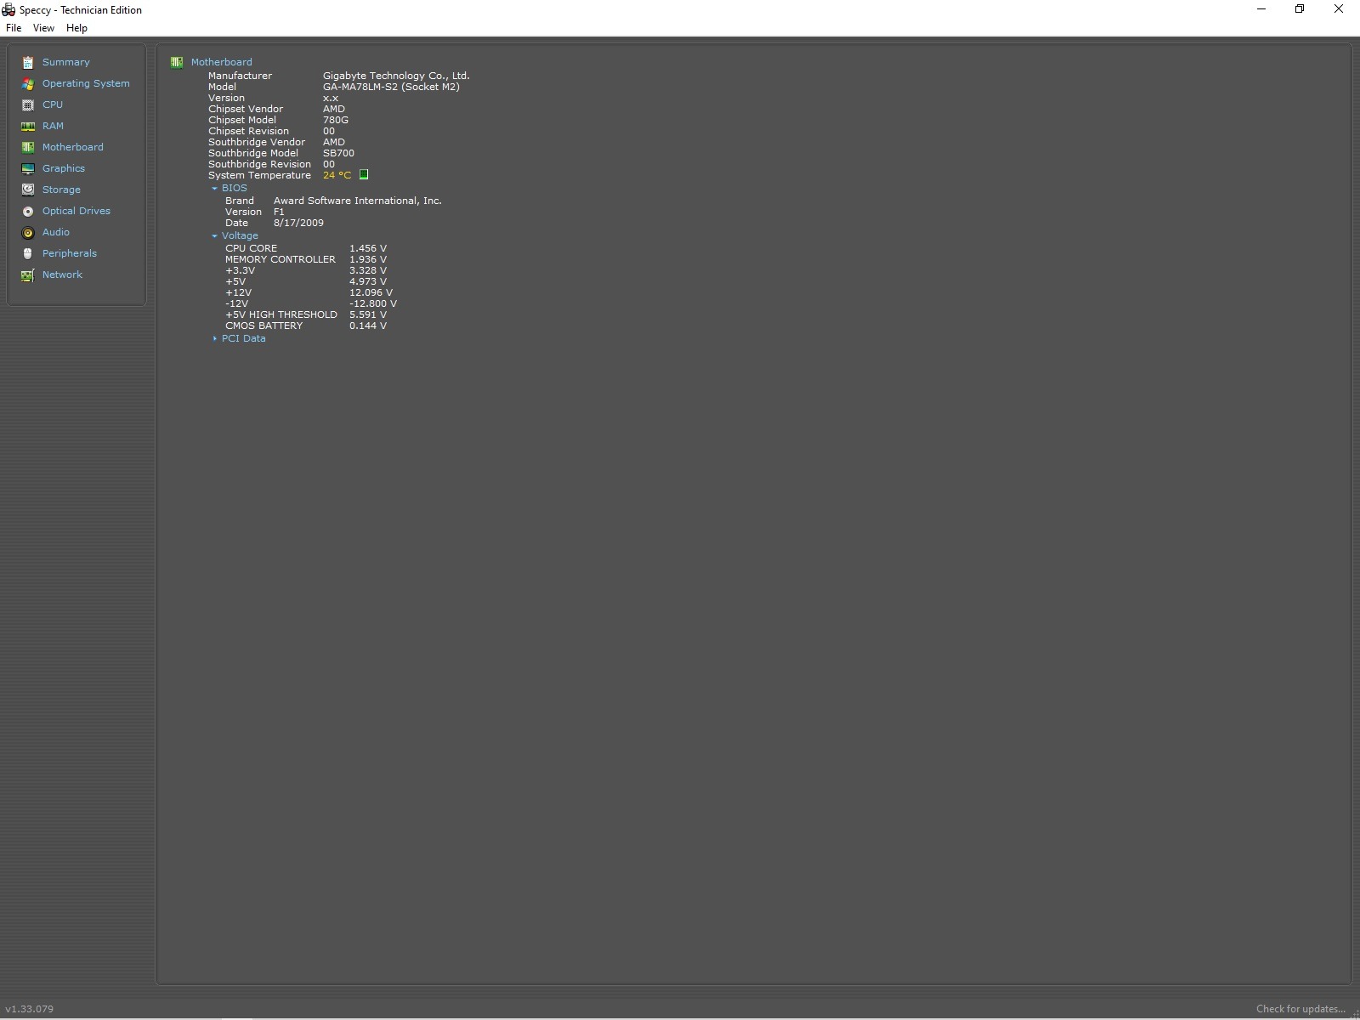Open the Help menu
Viewport: 1360px width, 1020px height.
click(x=76, y=28)
